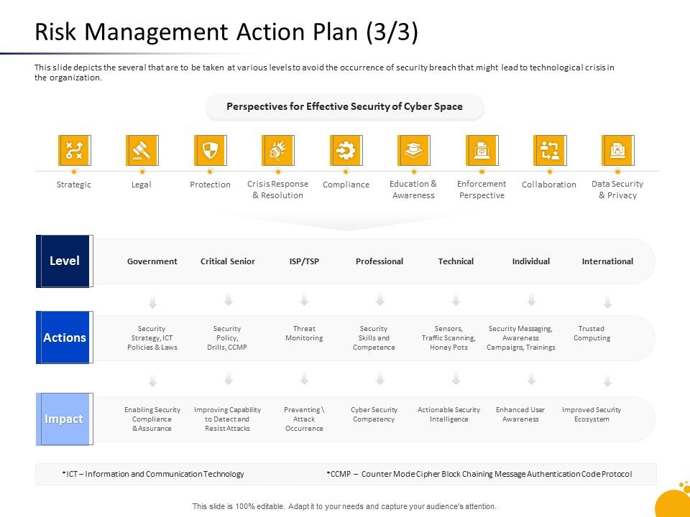Click Security Policy, Drills, CCMP text
690x517 pixels.
pyautogui.click(x=227, y=337)
